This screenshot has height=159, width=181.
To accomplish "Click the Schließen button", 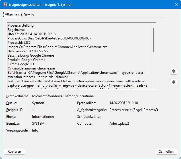I will pos(166,152).
